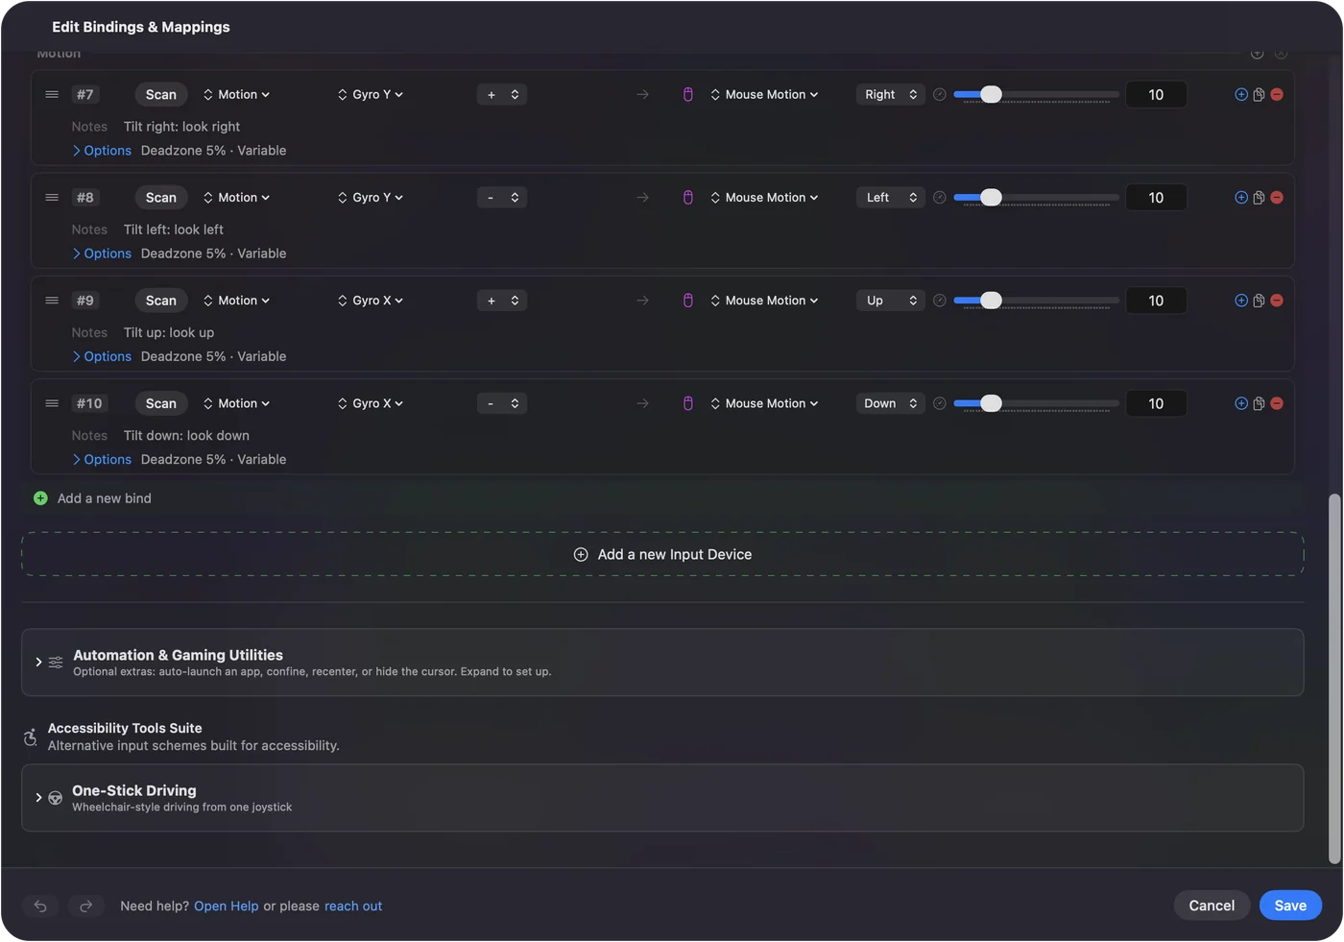The image size is (1344, 942).
Task: Duplicate bind #7 with the copy icon
Action: [x=1259, y=94]
